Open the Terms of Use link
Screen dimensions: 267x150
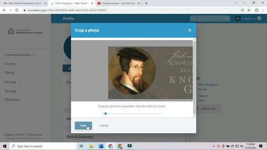point(34,135)
